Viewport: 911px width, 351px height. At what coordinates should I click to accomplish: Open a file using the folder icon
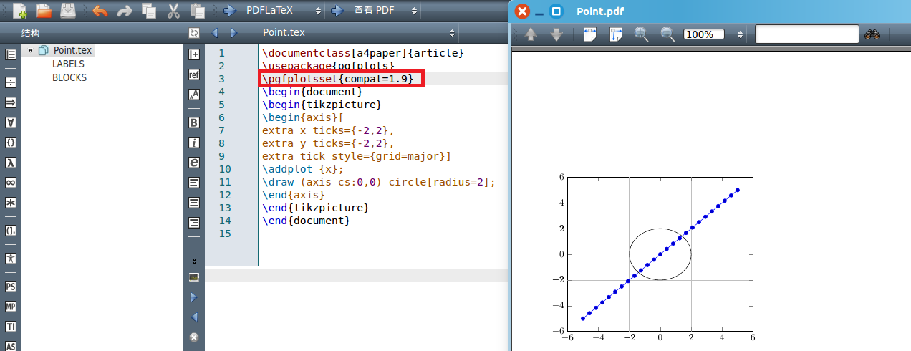click(44, 11)
